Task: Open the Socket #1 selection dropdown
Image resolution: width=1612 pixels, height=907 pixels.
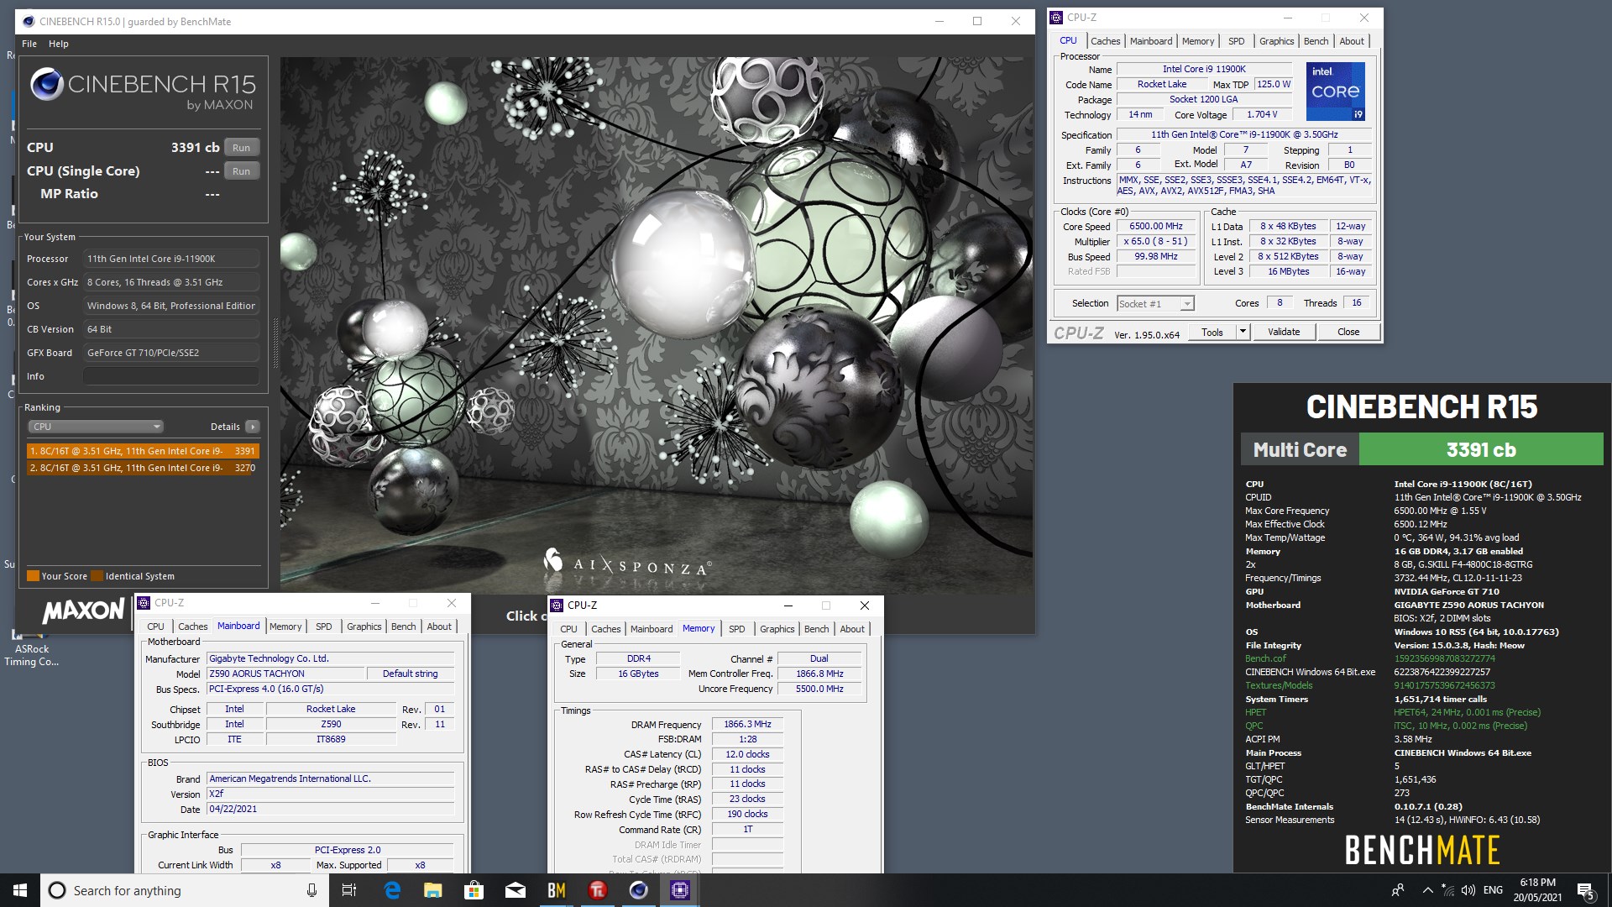Action: (x=1155, y=304)
